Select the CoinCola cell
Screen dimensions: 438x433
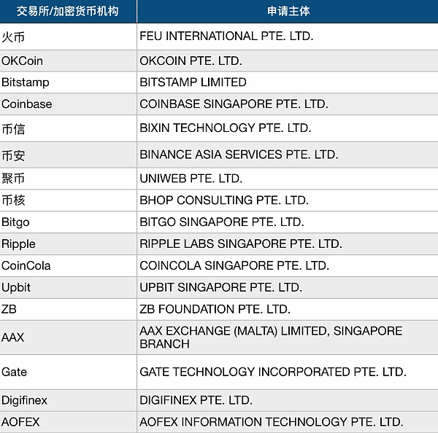click(26, 266)
